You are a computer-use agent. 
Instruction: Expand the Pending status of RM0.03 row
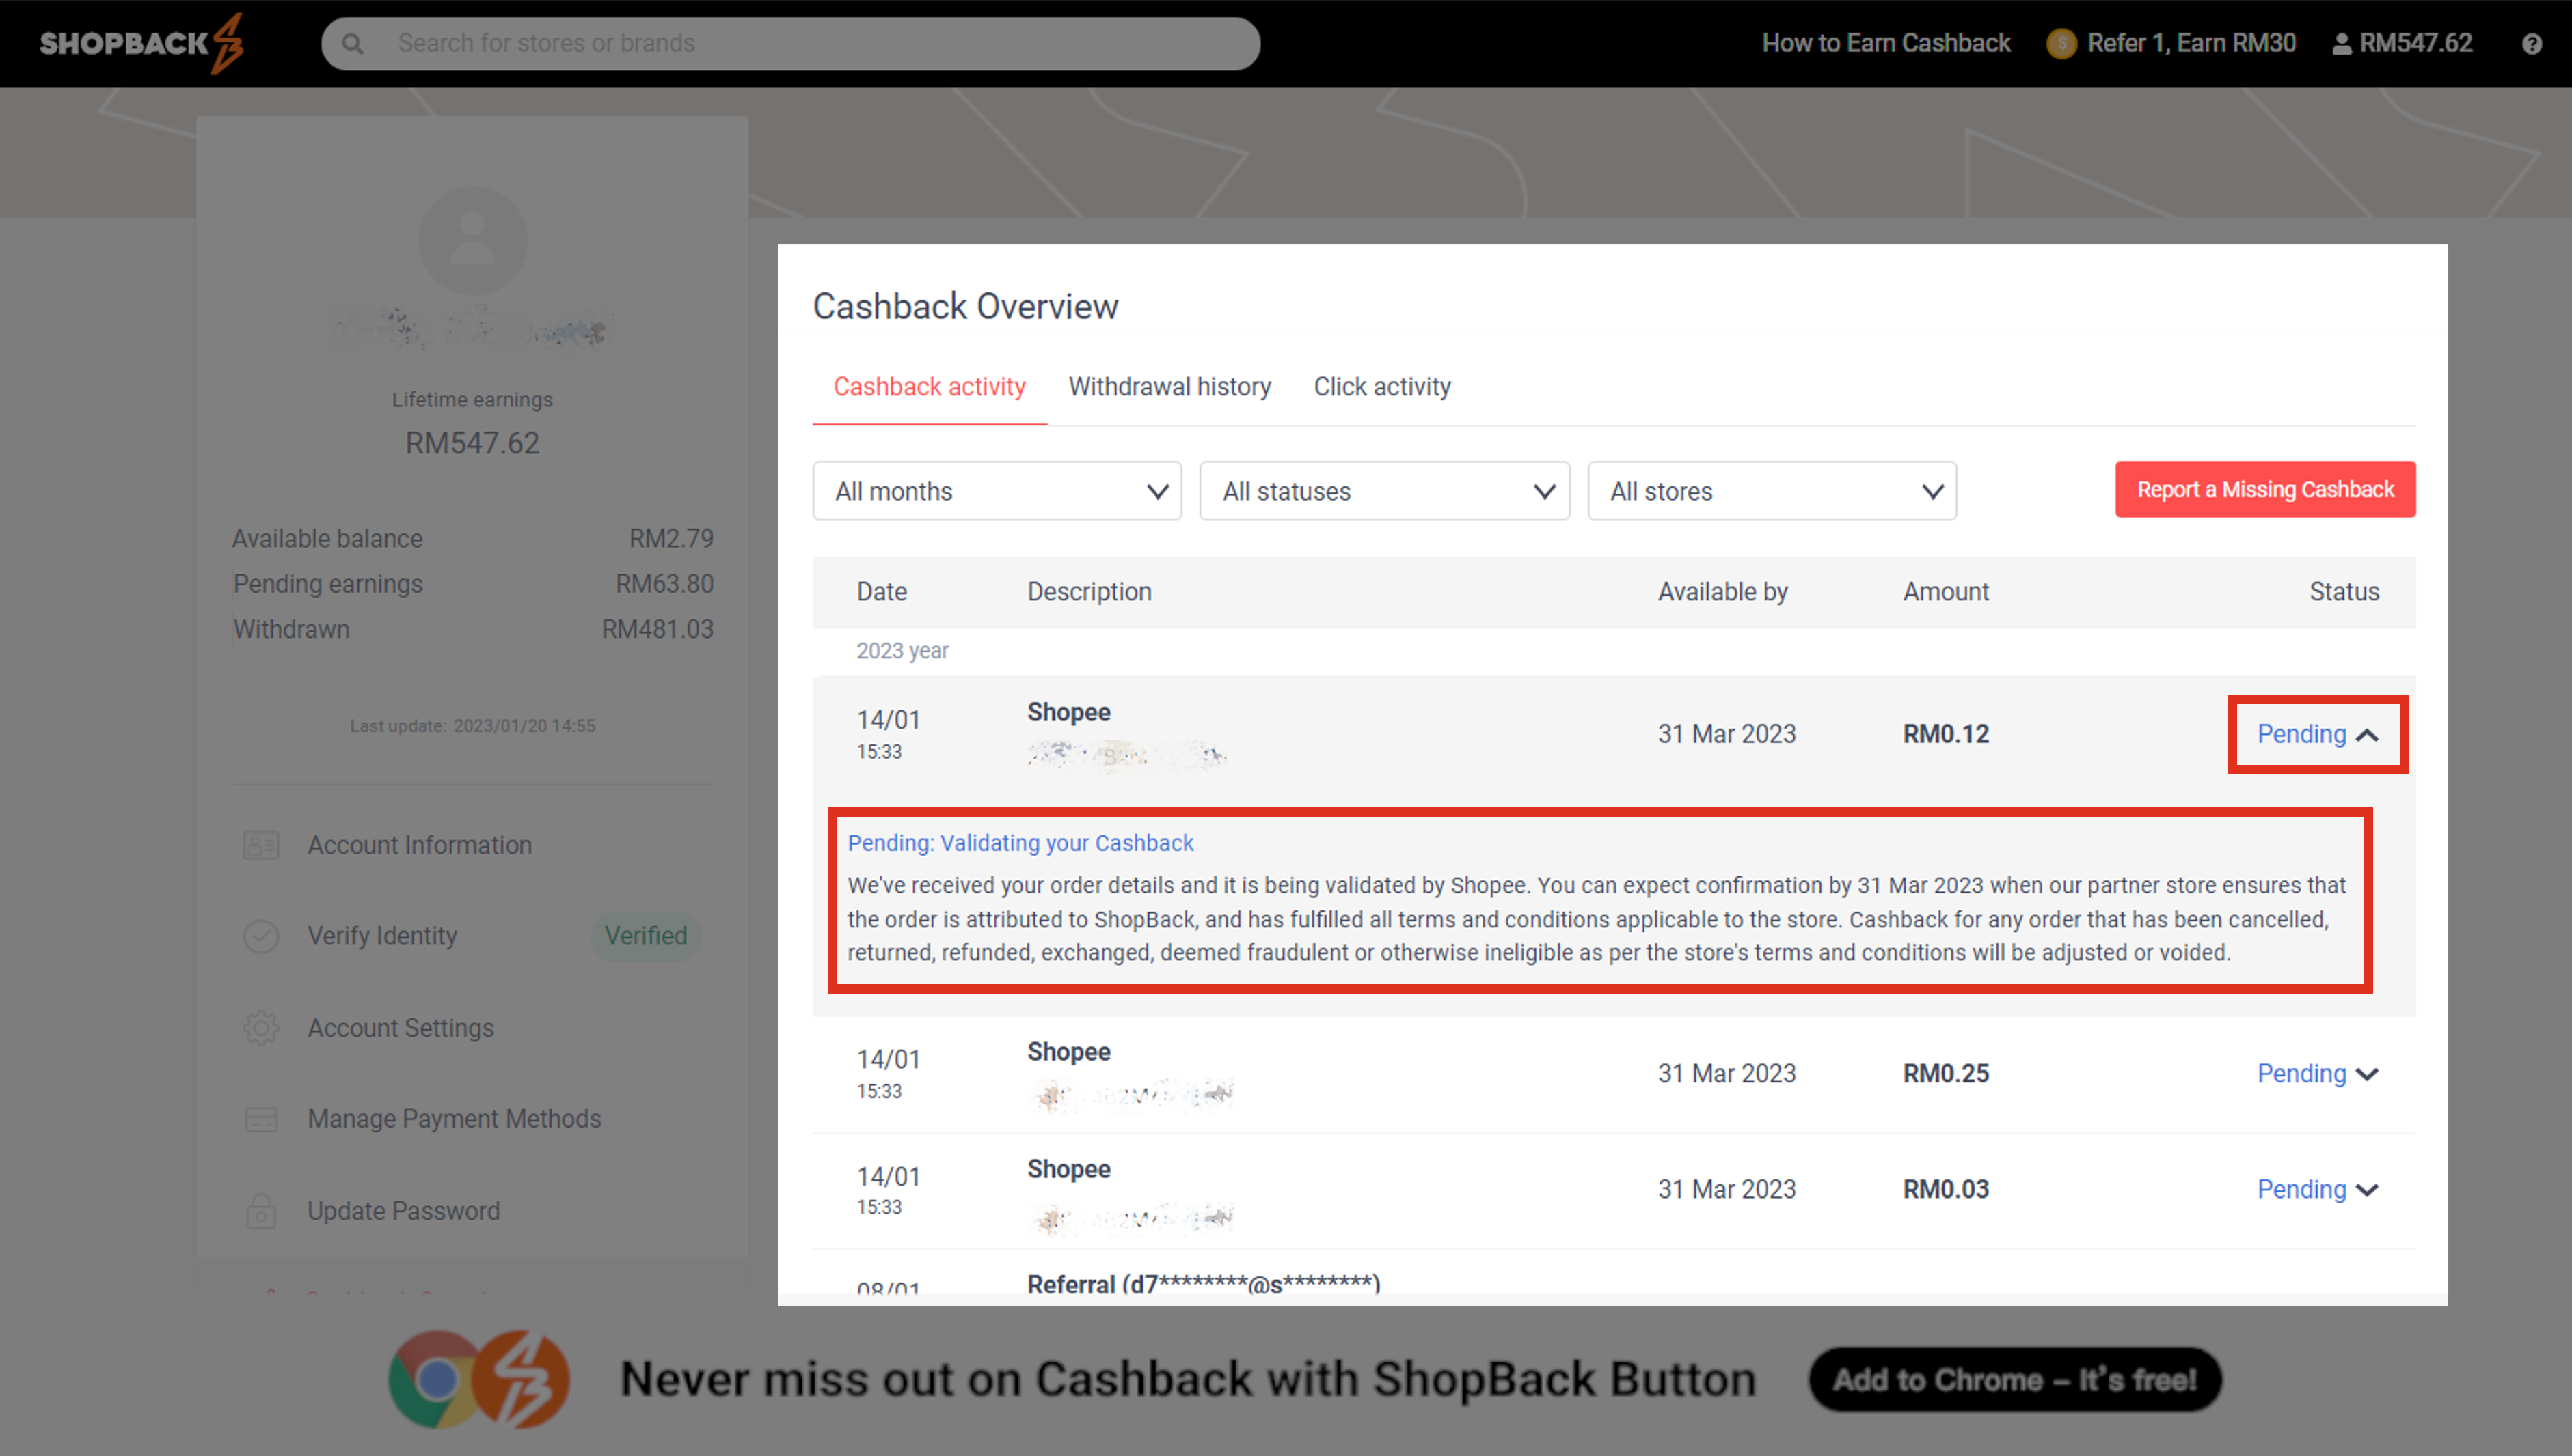(x=2317, y=1189)
